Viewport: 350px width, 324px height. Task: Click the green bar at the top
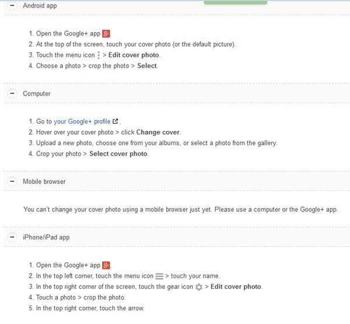click(x=236, y=2)
